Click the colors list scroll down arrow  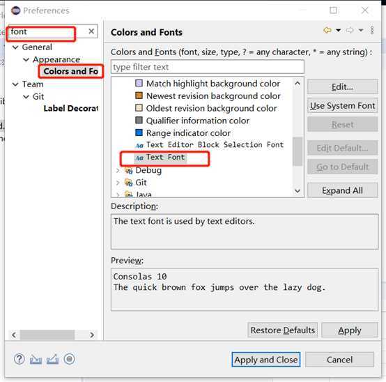pos(298,191)
